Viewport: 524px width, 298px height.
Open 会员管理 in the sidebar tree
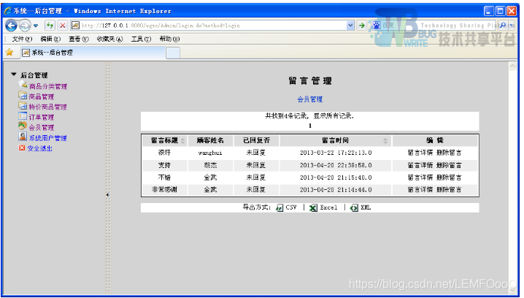click(x=42, y=128)
